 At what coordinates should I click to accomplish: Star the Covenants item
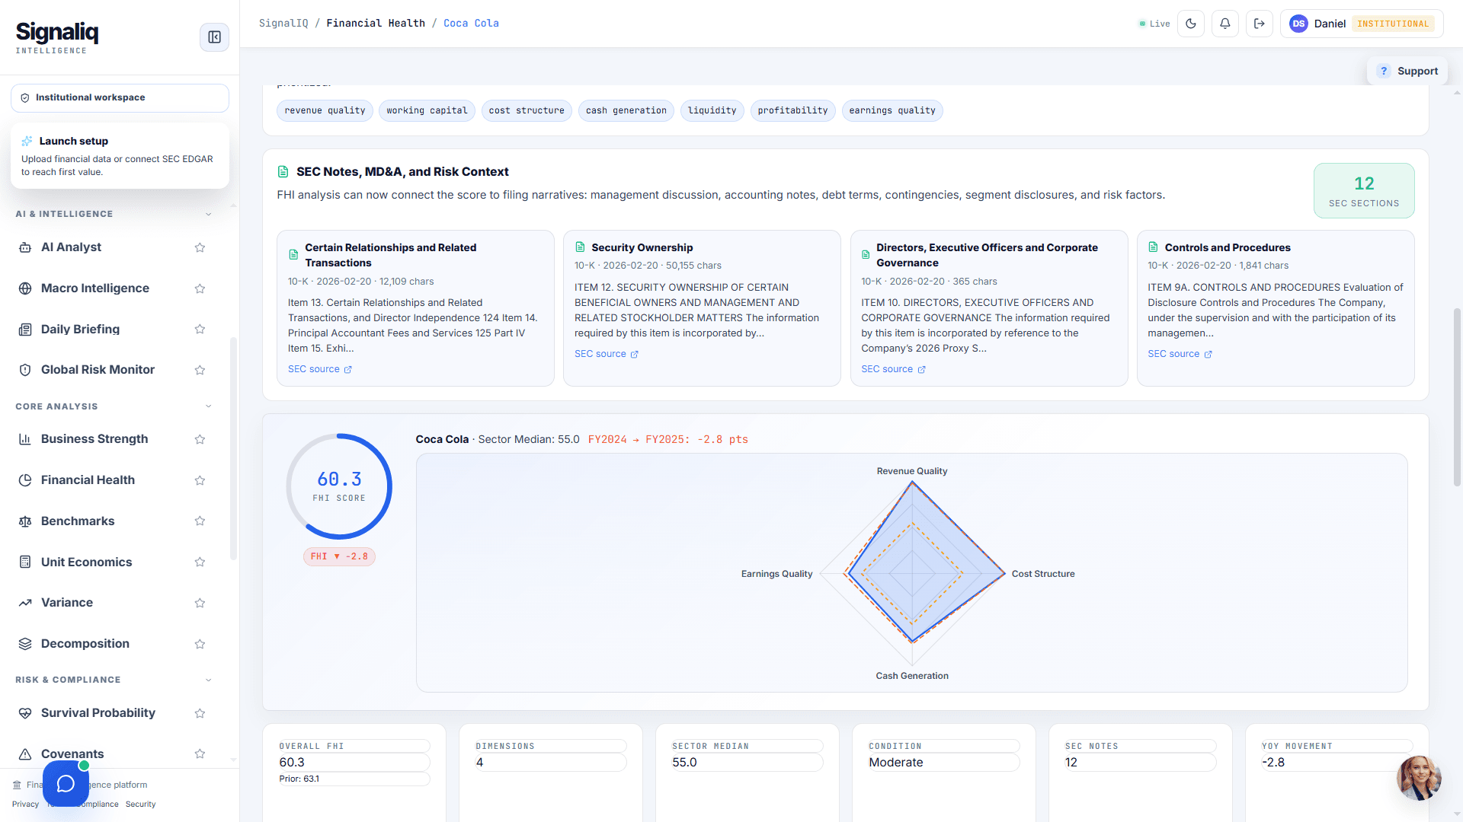[x=200, y=754]
